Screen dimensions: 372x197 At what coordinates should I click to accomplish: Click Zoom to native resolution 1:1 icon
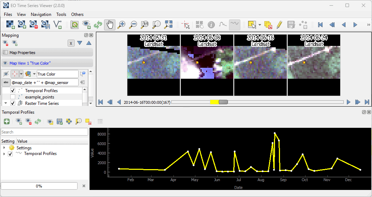(145, 24)
